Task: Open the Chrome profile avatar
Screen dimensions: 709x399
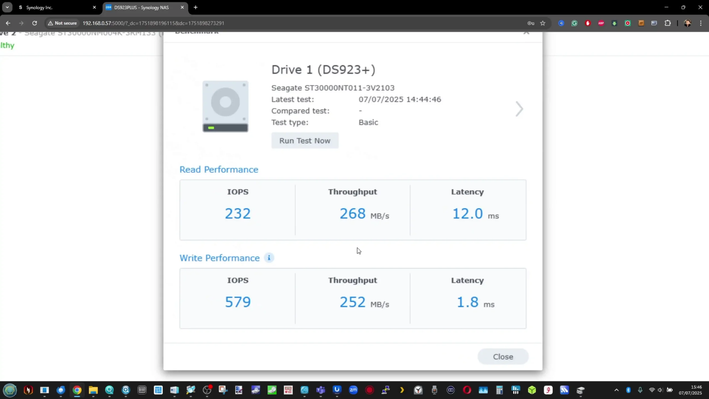Action: pyautogui.click(x=687, y=23)
